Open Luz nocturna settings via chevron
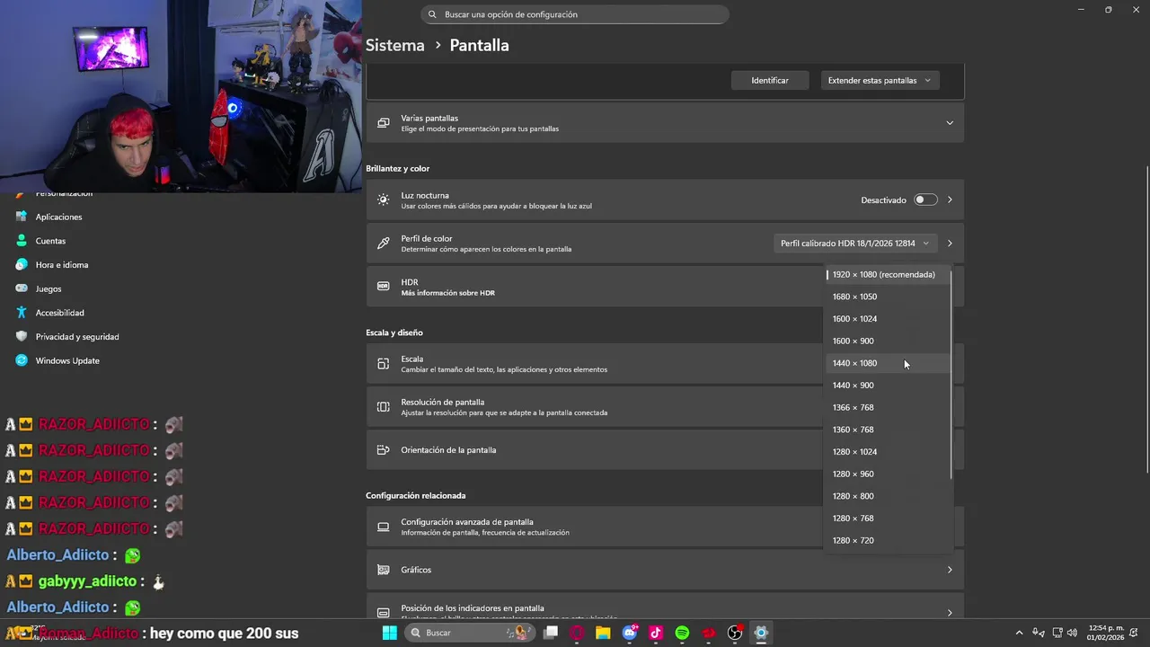 pyautogui.click(x=950, y=199)
